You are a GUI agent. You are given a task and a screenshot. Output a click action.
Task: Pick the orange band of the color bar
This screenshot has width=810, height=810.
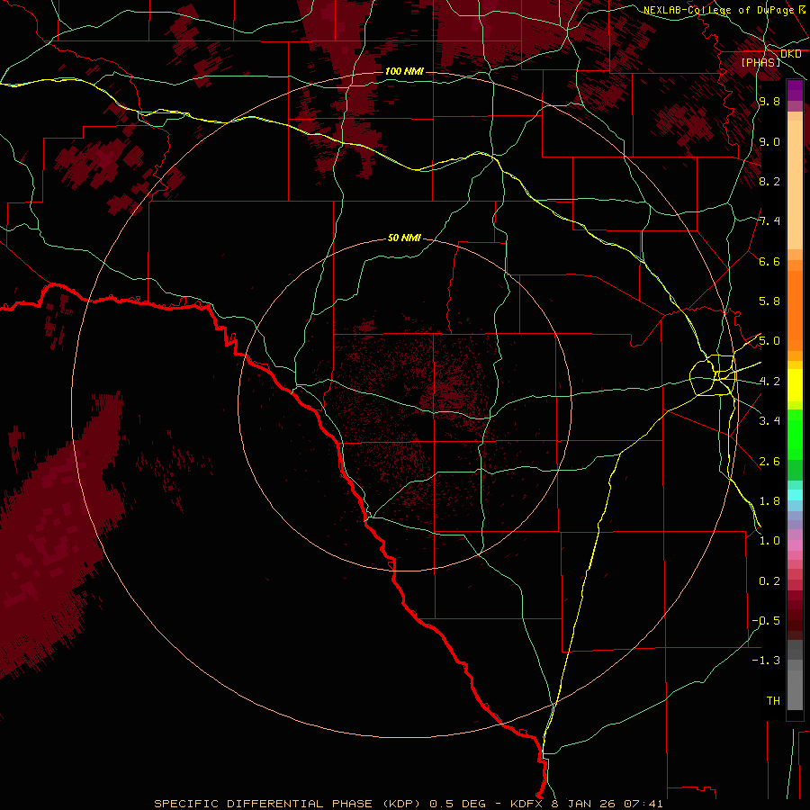(x=795, y=310)
